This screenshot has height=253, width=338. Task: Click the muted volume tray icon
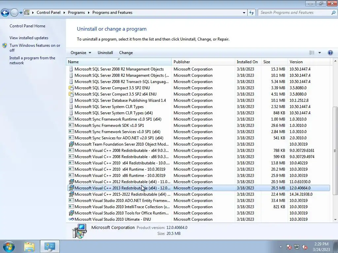click(305, 247)
